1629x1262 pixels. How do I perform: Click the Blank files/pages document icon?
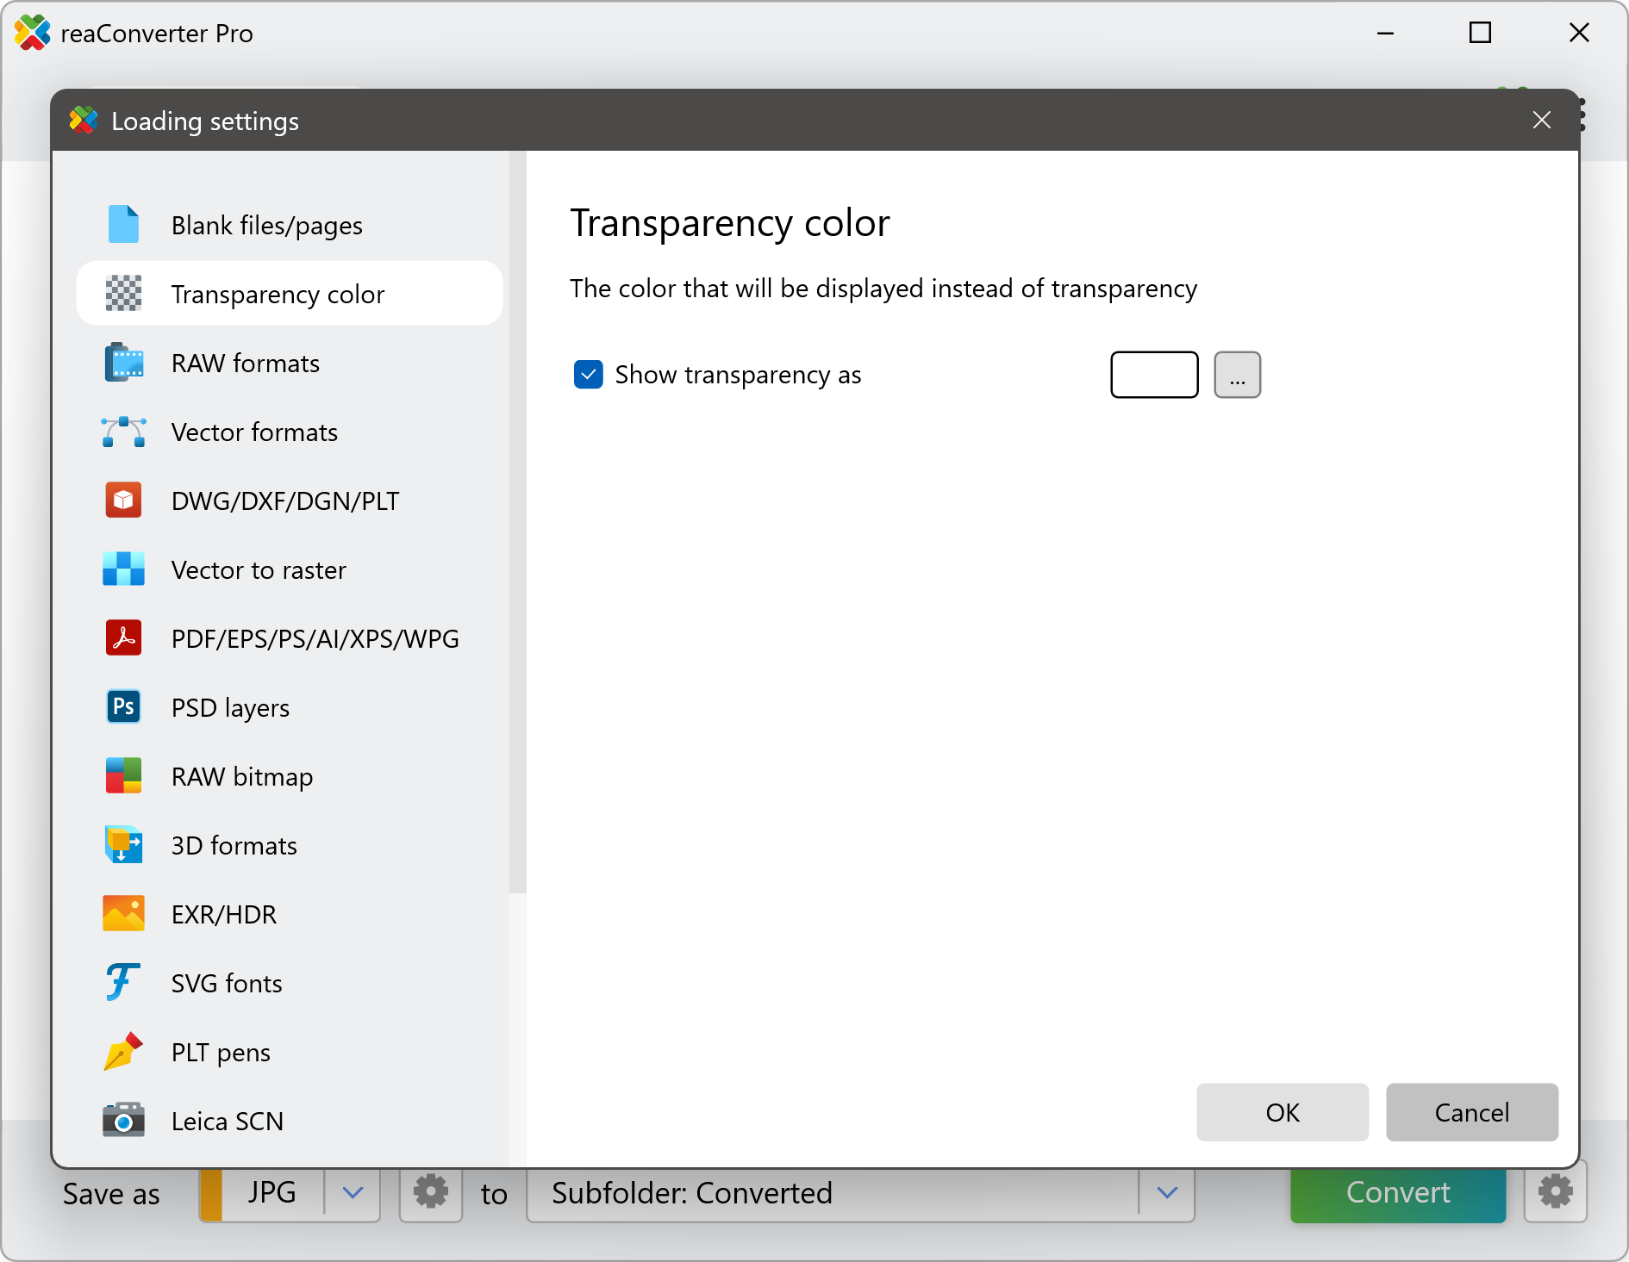pyautogui.click(x=123, y=225)
